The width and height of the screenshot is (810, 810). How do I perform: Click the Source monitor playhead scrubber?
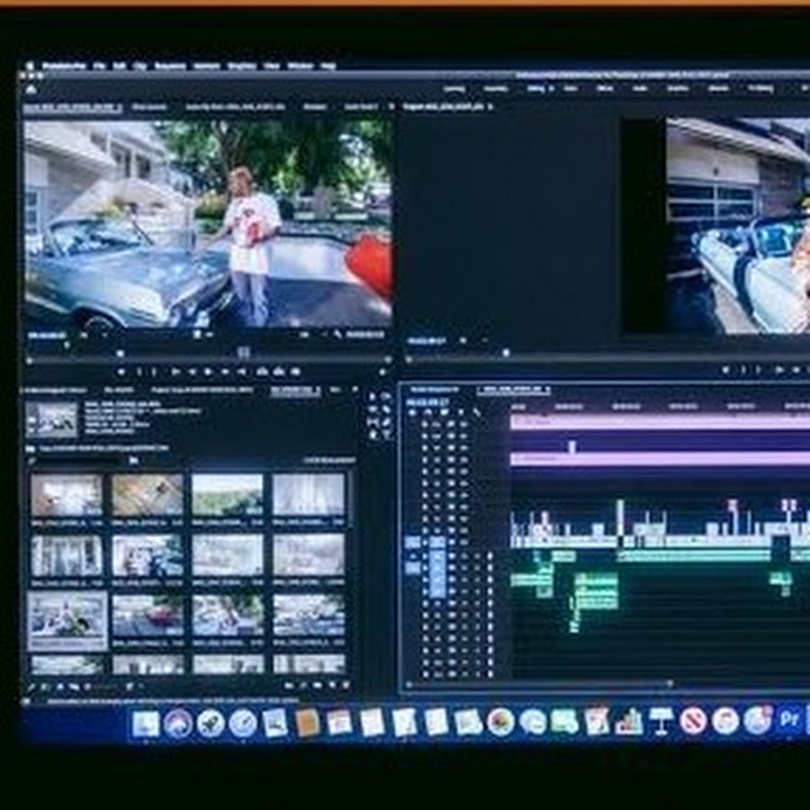click(x=121, y=354)
